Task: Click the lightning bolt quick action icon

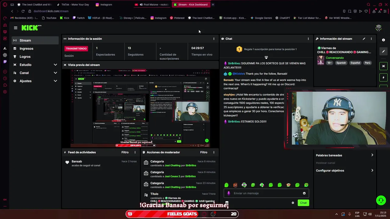Action: tap(384, 78)
